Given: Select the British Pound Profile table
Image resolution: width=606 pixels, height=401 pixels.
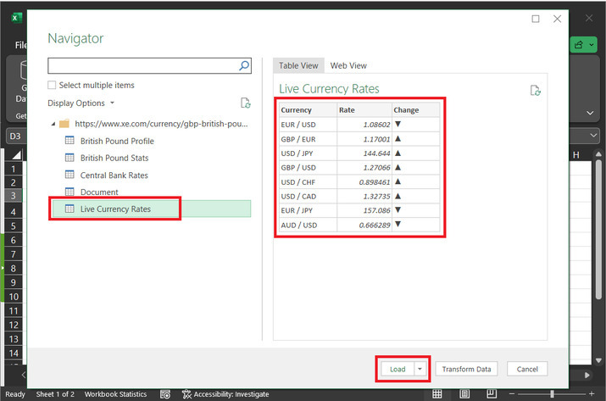Looking at the screenshot, I should (117, 141).
